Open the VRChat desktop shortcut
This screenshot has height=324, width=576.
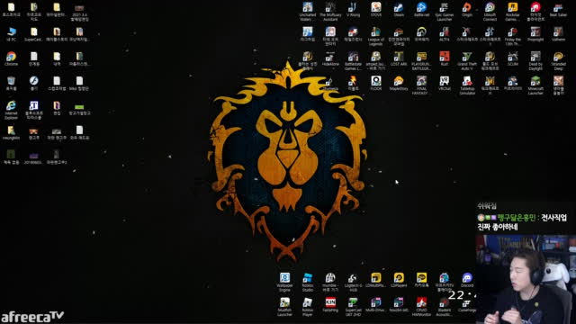point(444,83)
